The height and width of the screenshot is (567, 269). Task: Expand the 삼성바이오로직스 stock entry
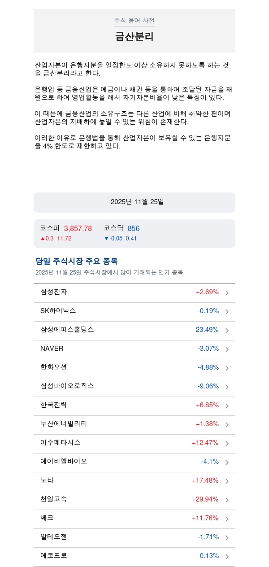click(67, 386)
